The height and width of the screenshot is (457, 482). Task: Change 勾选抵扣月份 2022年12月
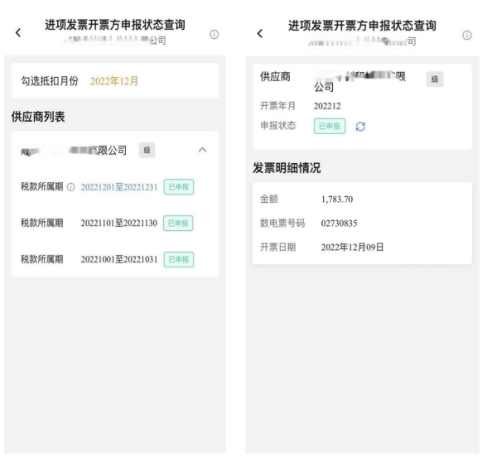114,81
